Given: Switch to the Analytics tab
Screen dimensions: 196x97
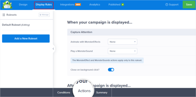Looking at the screenshot, I should tap(95, 5).
